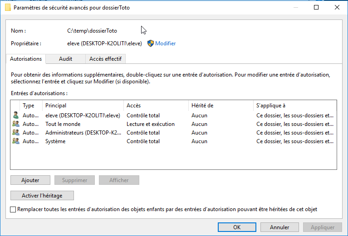Click Contrôle total in Système row

[143, 141]
